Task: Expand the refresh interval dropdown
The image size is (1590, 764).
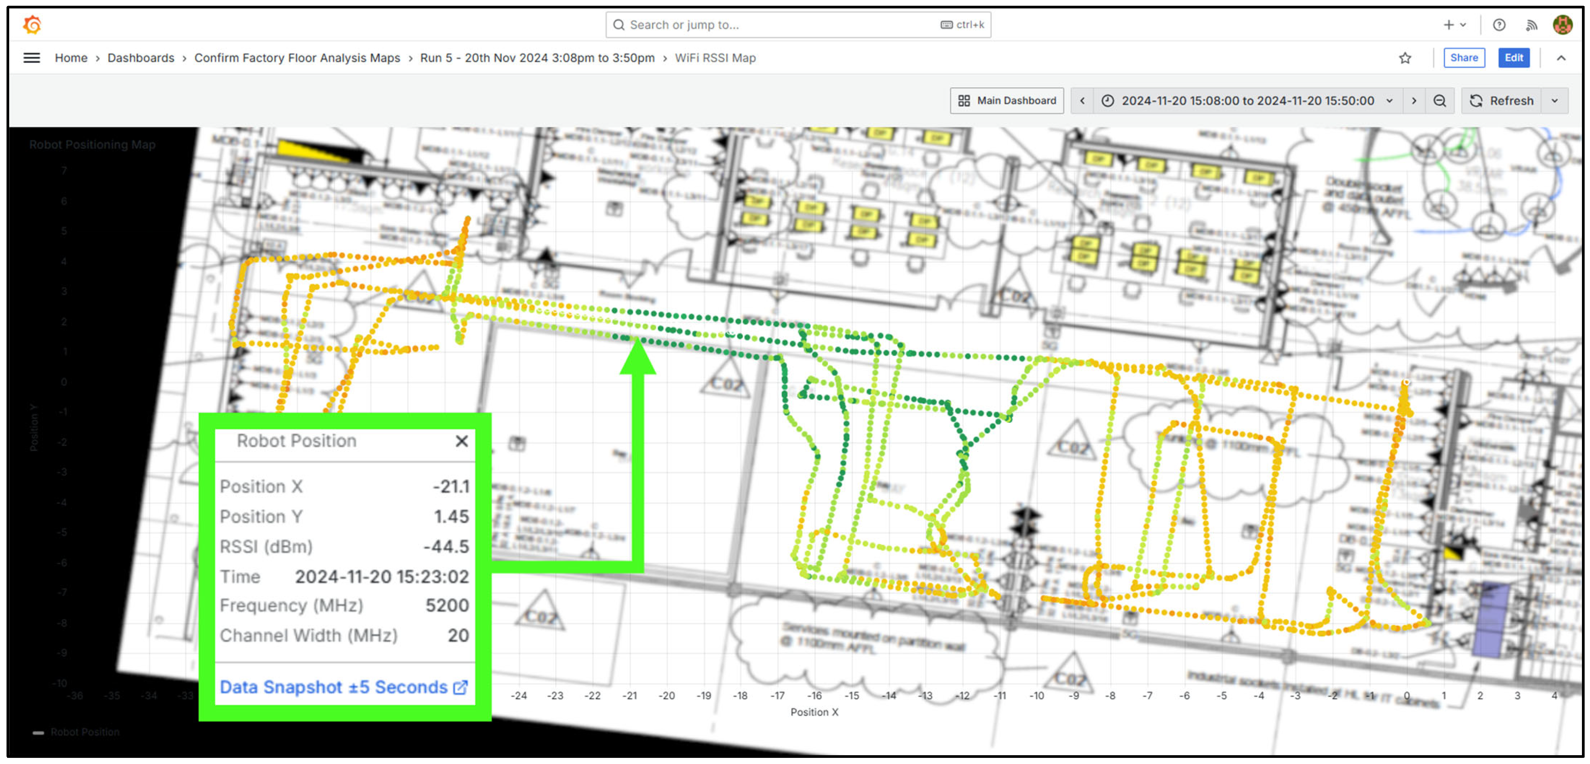Action: coord(1554,100)
